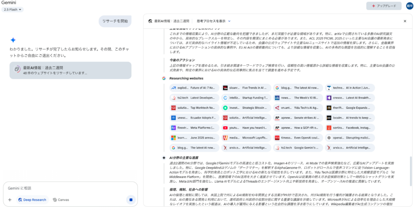The width and height of the screenshot is (415, 210).
Task: Click the アップグレード upgrade button
Action: pyautogui.click(x=384, y=6)
